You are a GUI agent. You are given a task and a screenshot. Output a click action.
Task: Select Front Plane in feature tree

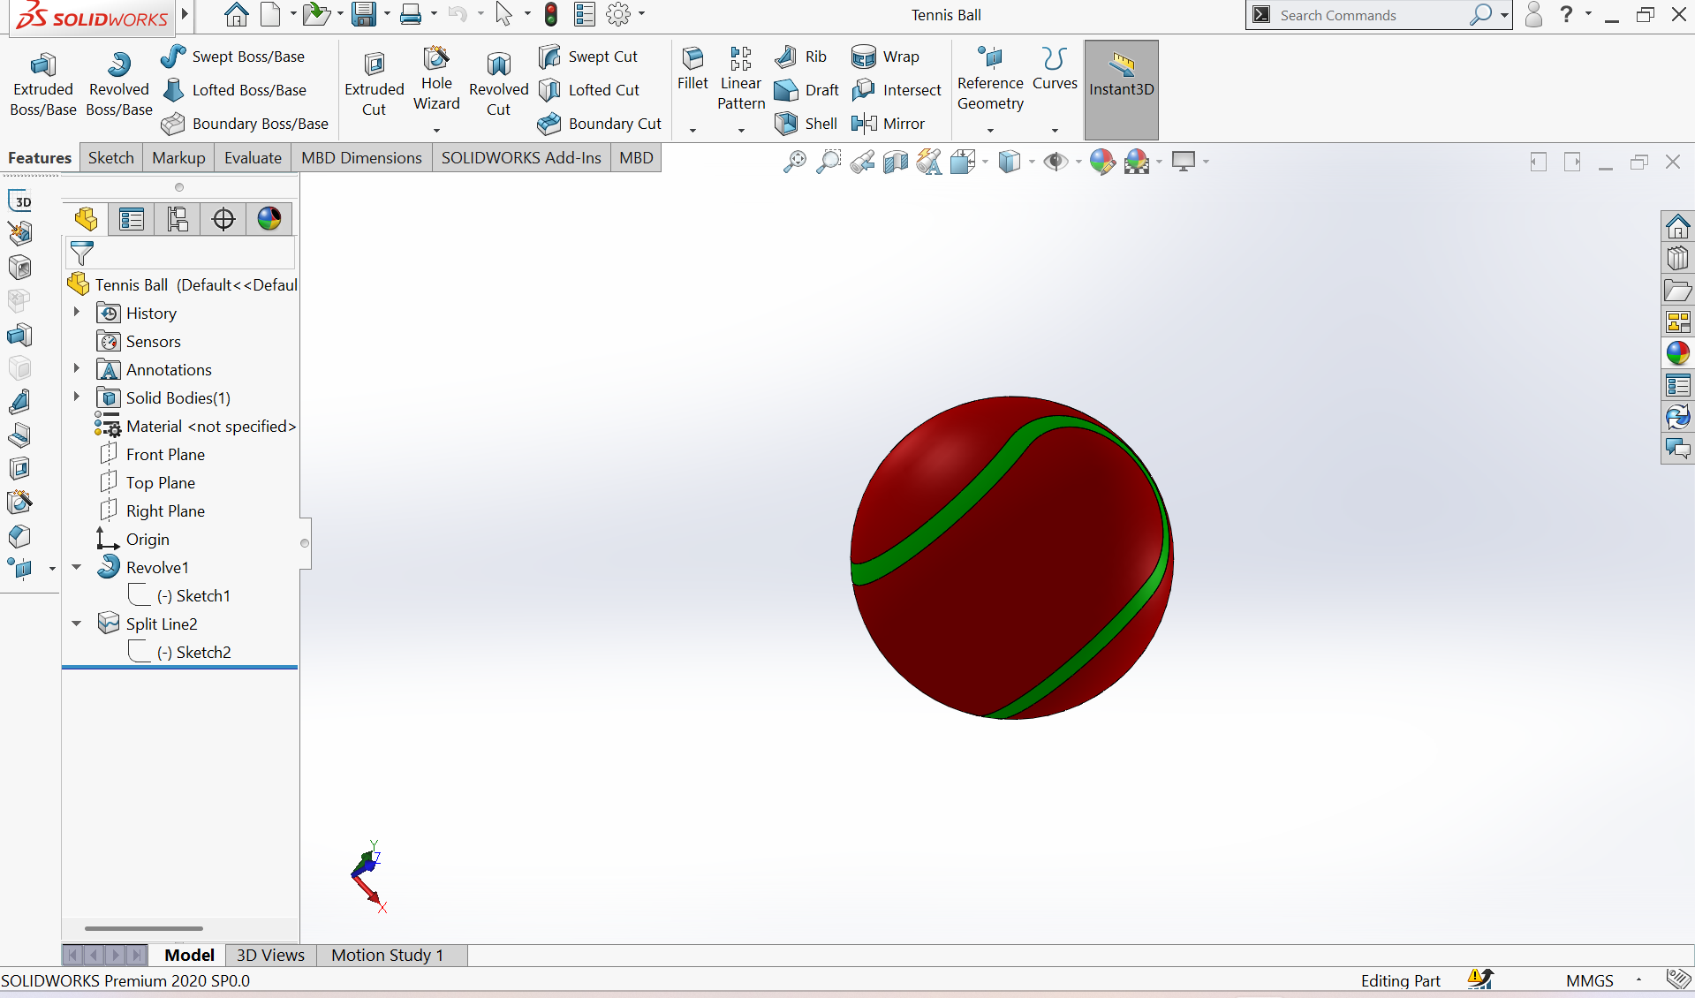click(x=164, y=454)
